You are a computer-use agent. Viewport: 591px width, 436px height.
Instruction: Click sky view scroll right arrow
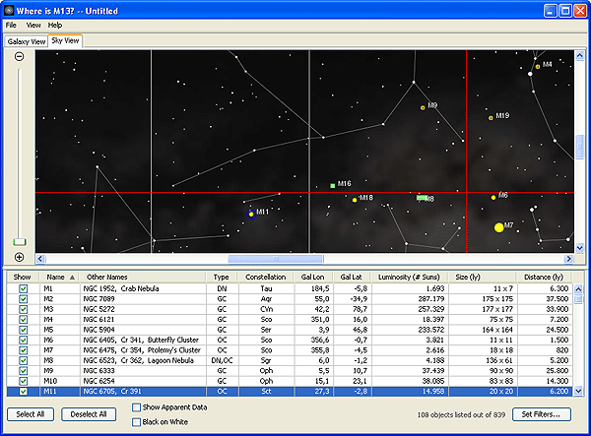(568, 259)
